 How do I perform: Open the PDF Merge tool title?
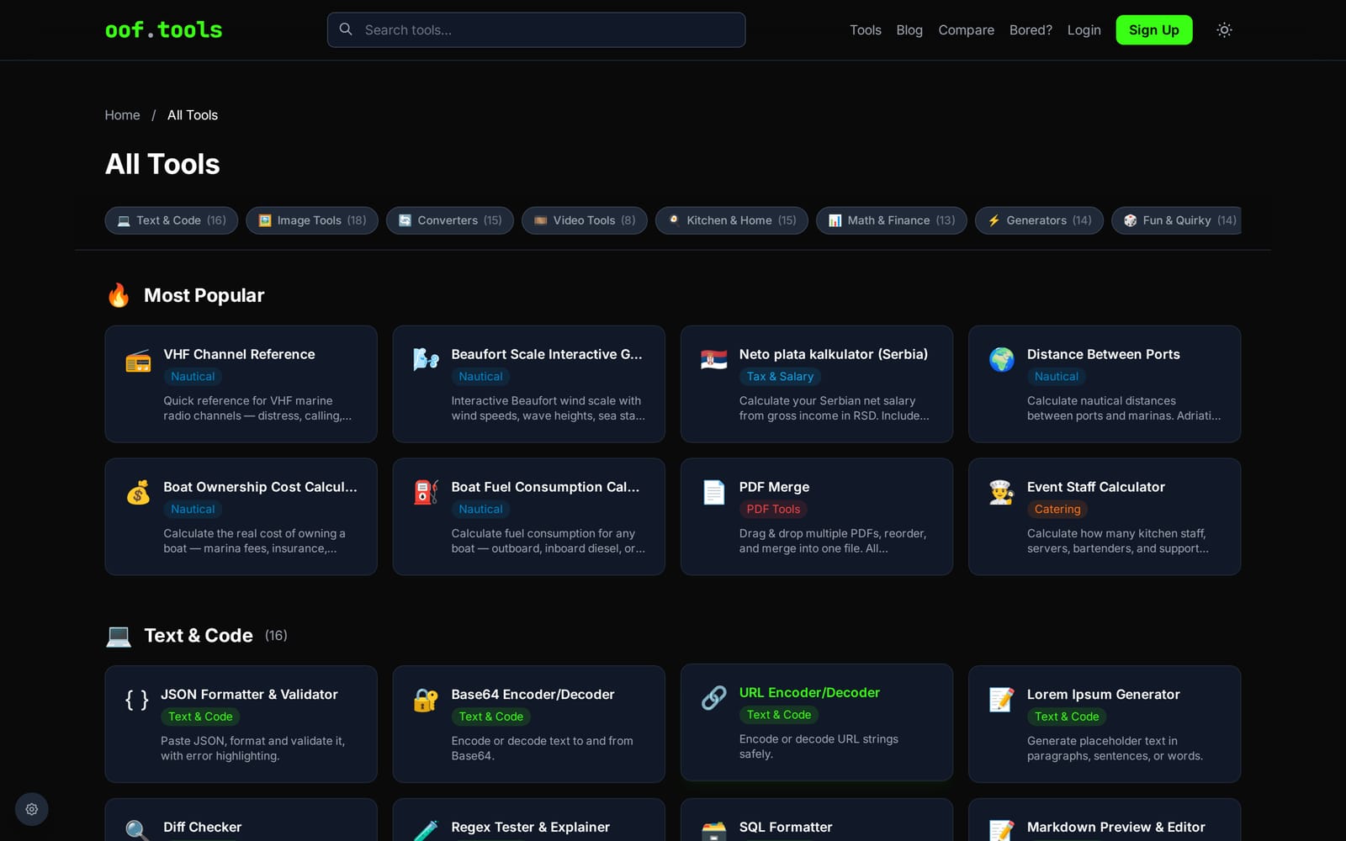coord(774,487)
